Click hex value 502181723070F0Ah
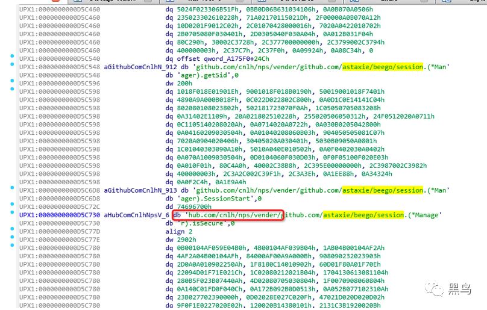 277,108
